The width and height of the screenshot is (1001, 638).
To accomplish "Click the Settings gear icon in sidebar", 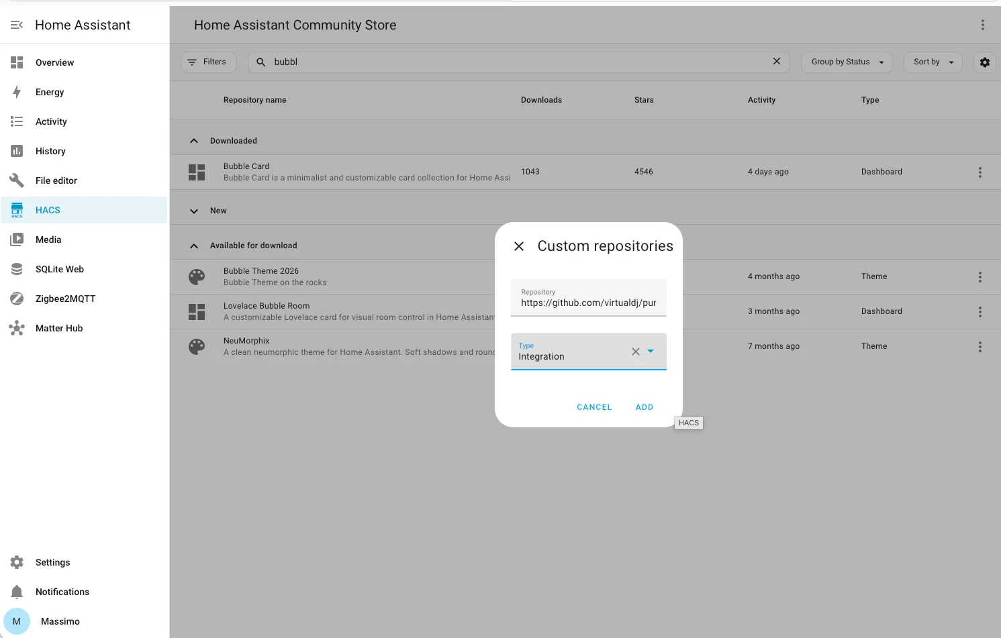I will tap(17, 562).
